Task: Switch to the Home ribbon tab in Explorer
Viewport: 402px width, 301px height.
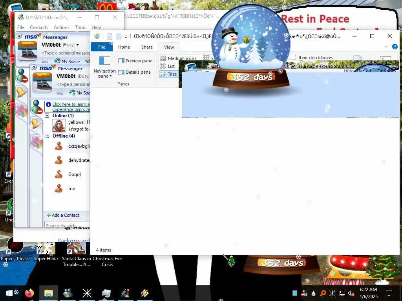Action: [x=124, y=47]
